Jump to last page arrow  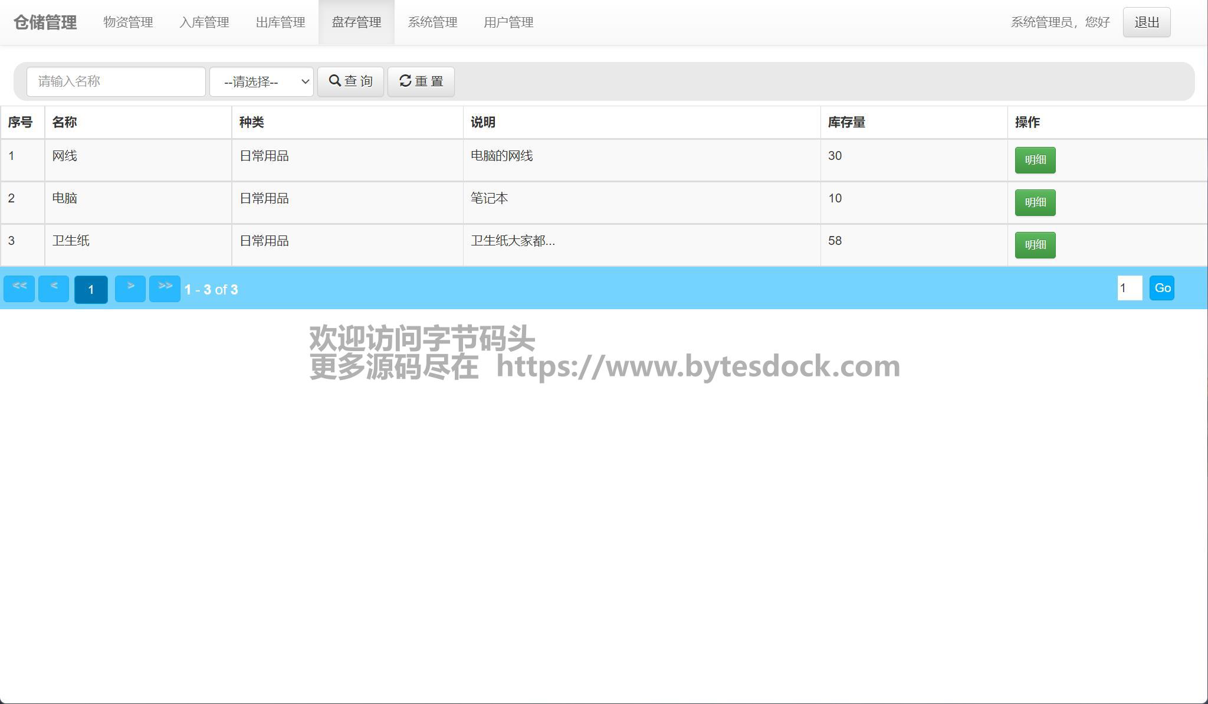pyautogui.click(x=165, y=289)
